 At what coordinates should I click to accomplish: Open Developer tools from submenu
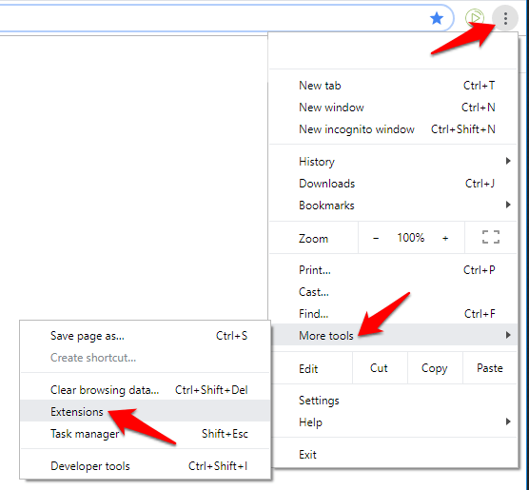146,466
